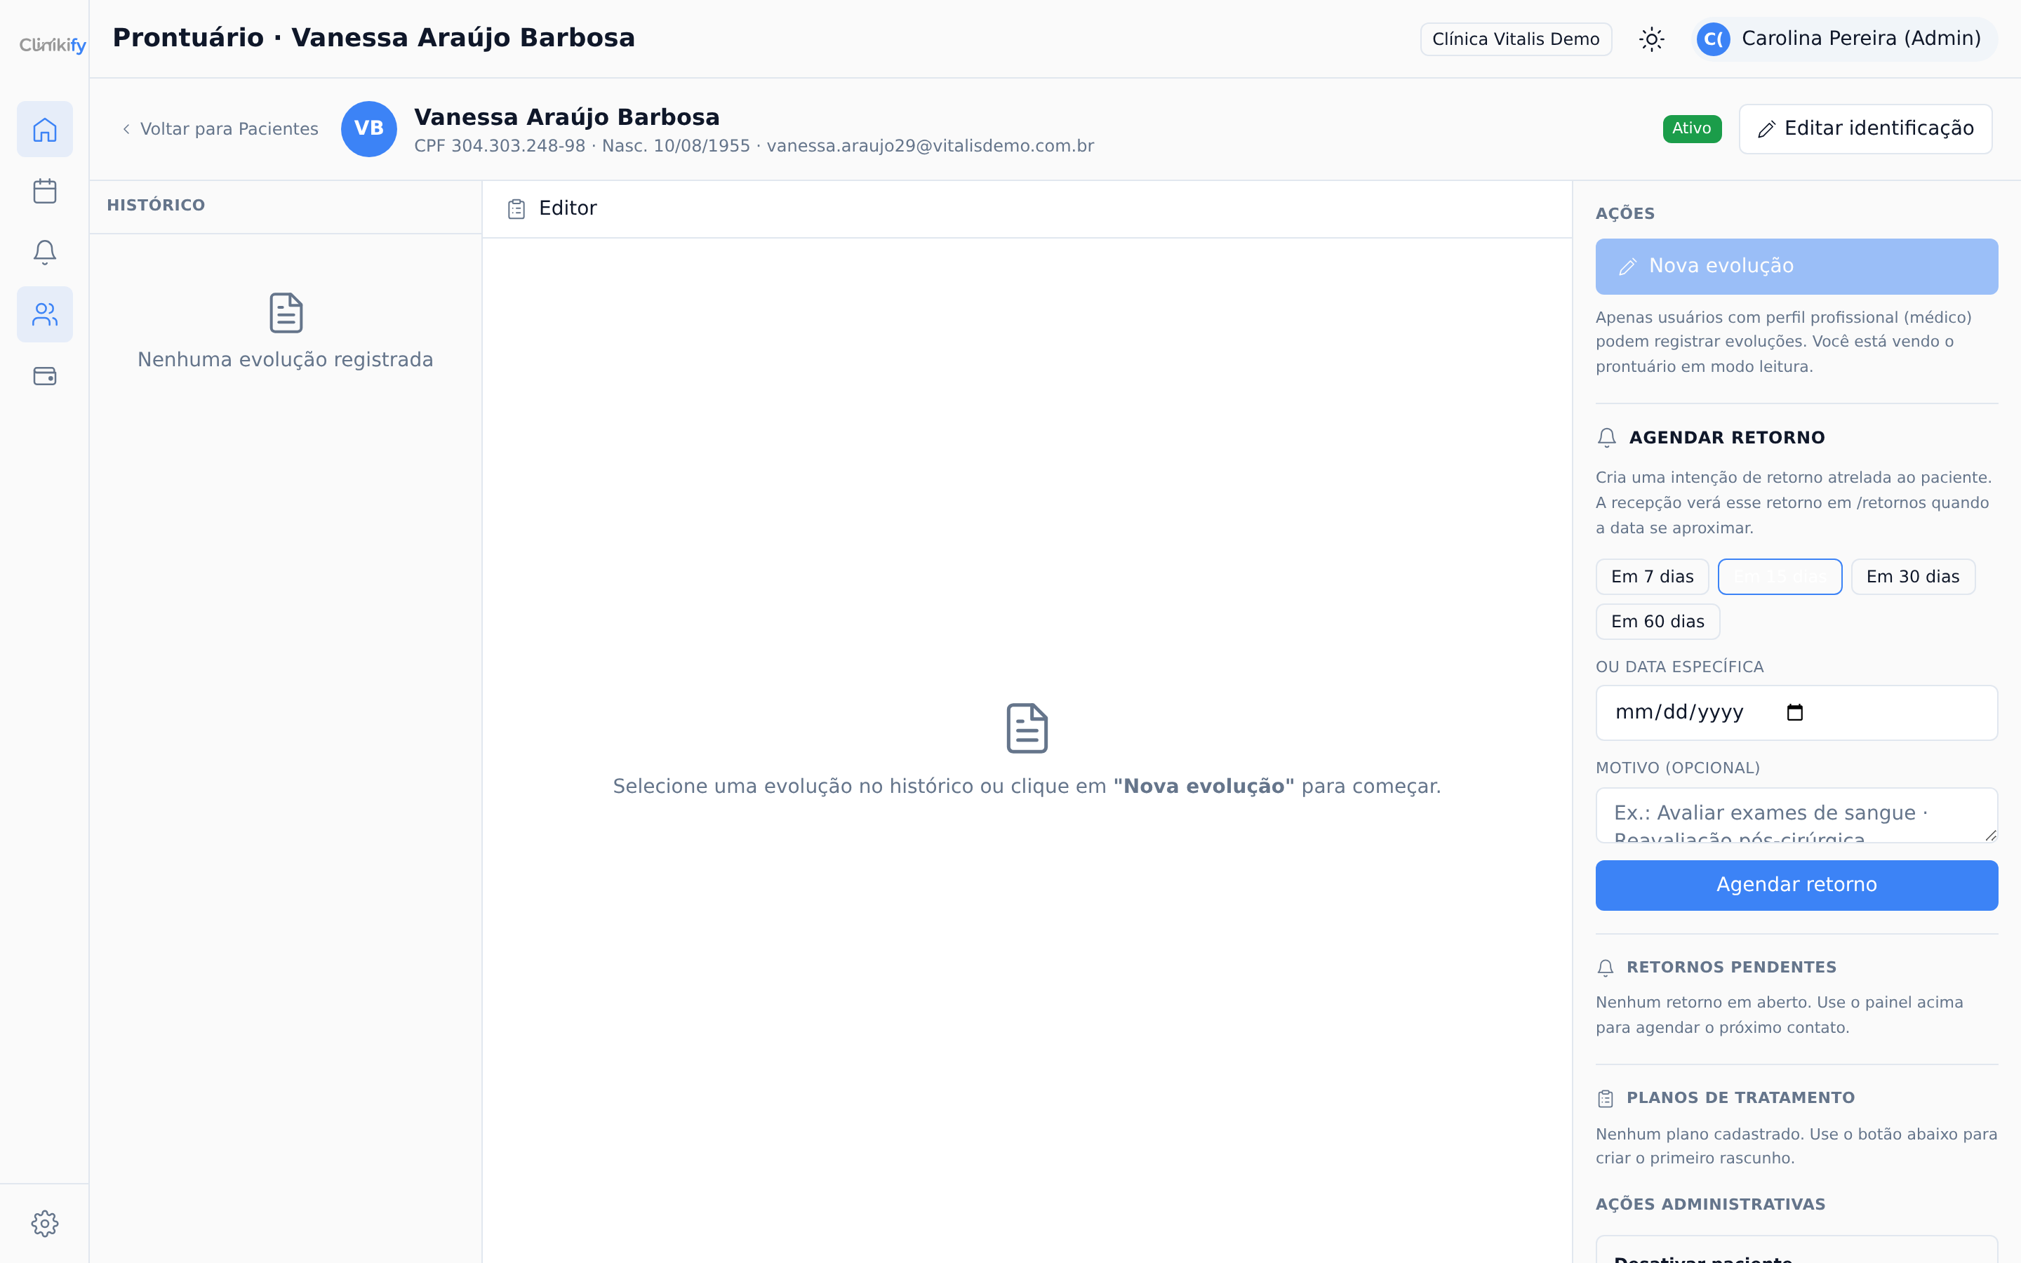This screenshot has height=1263, width=2021.
Task: Click the green Ativo status badge
Action: click(x=1692, y=128)
